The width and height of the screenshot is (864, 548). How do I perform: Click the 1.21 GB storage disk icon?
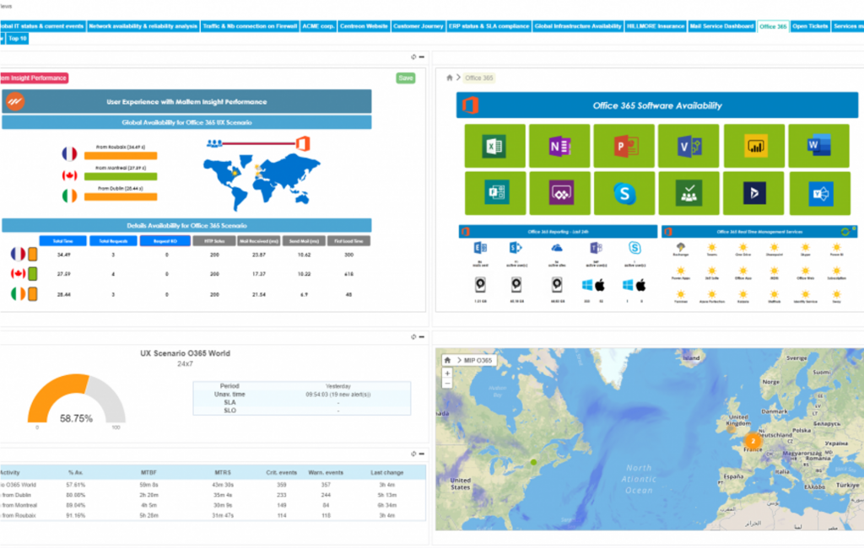click(480, 285)
